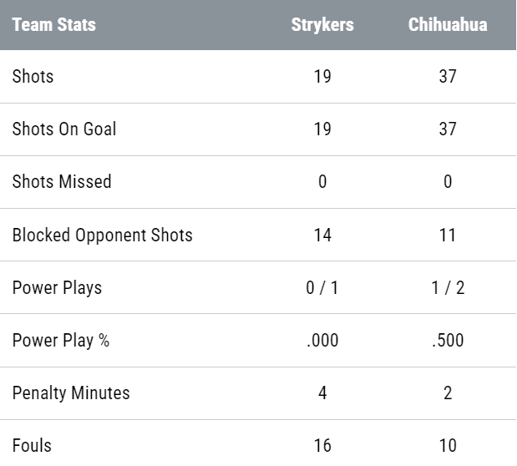Select the Blocked Opponent Shots label

point(102,236)
